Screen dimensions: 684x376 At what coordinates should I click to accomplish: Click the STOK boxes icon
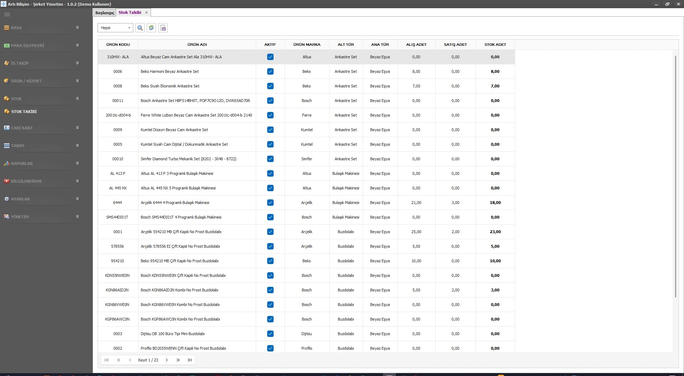click(x=6, y=99)
